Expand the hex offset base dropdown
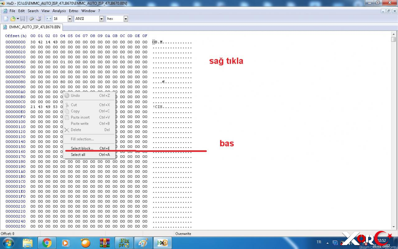 click(126, 19)
